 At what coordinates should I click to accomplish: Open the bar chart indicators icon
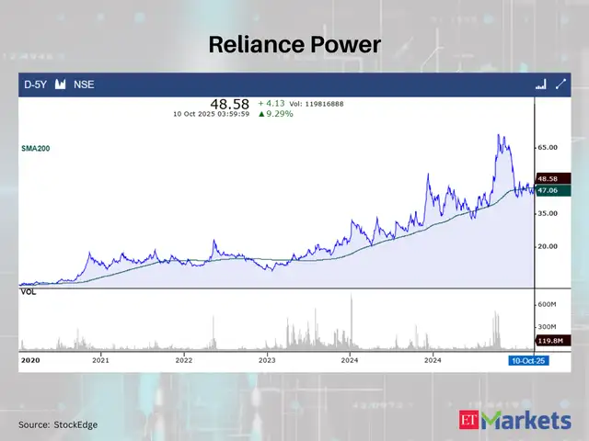[x=540, y=85]
